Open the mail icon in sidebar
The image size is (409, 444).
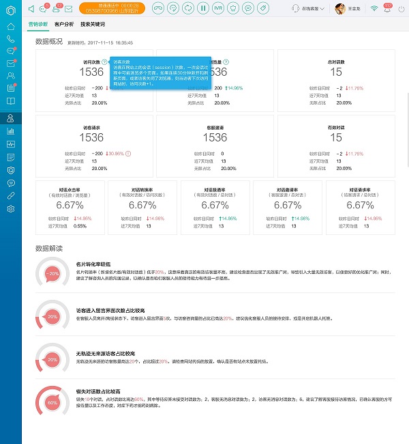(x=10, y=64)
